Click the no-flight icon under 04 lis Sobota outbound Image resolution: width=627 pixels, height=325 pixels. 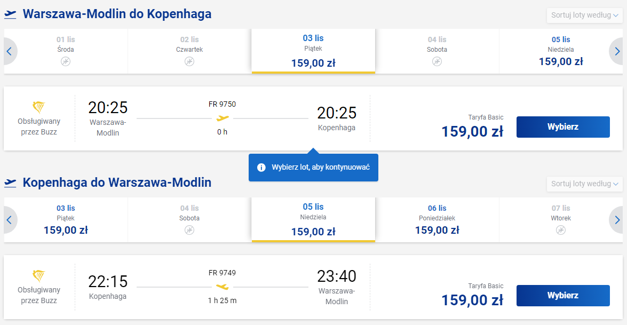coord(436,61)
